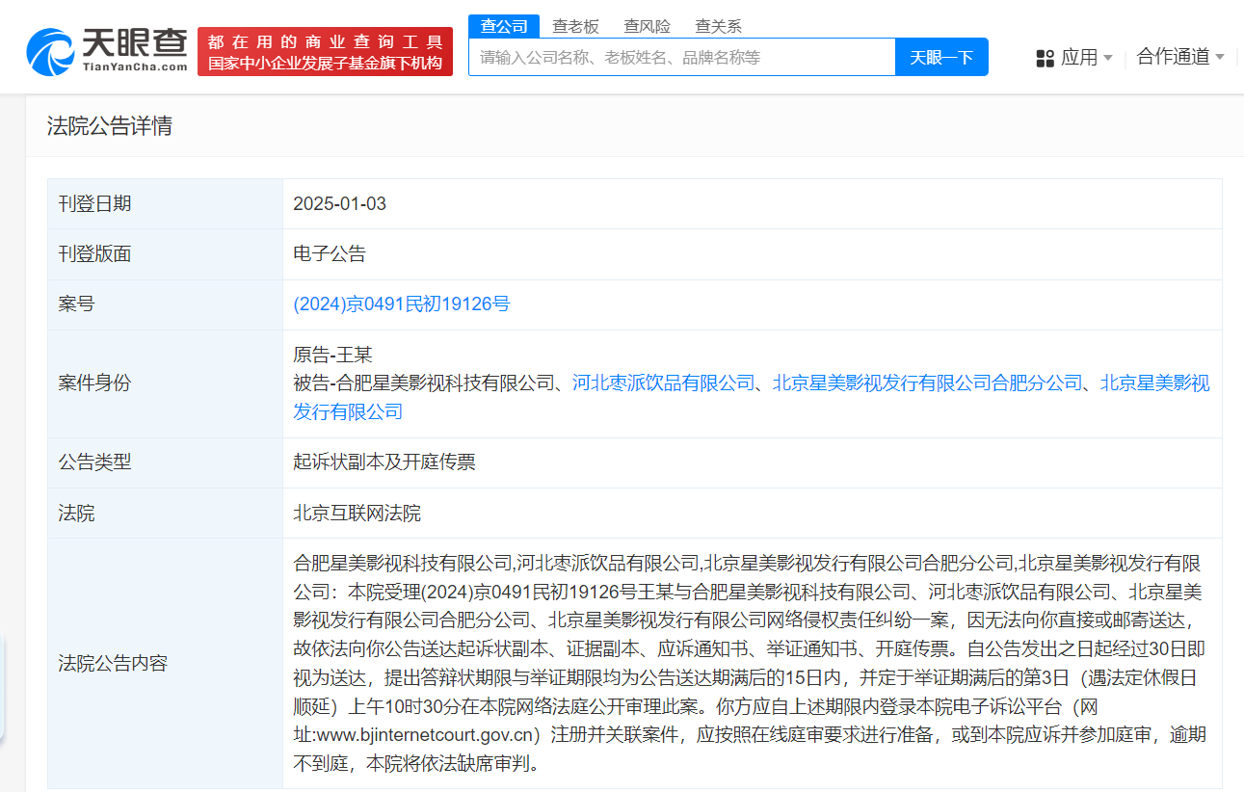Click the company name search input field

[682, 57]
